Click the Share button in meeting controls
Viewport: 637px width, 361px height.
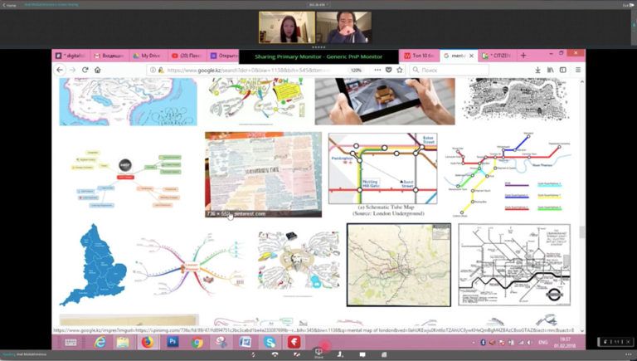[318, 352]
